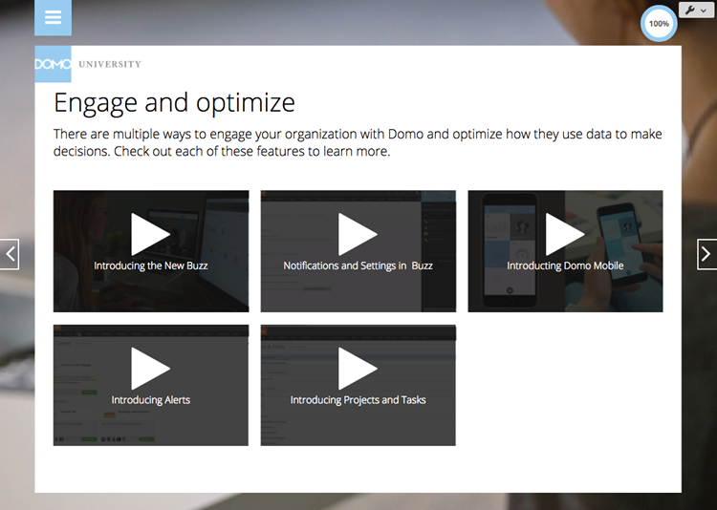717x510 pixels.
Task: Go to the next slide arrow
Action: pyautogui.click(x=706, y=254)
